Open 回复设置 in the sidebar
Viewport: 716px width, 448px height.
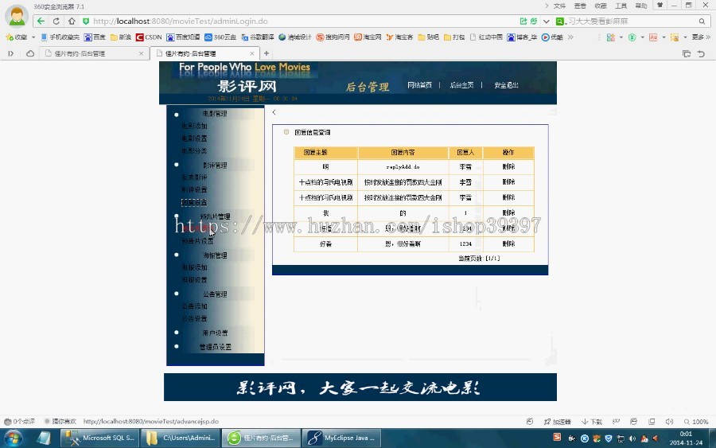click(194, 202)
